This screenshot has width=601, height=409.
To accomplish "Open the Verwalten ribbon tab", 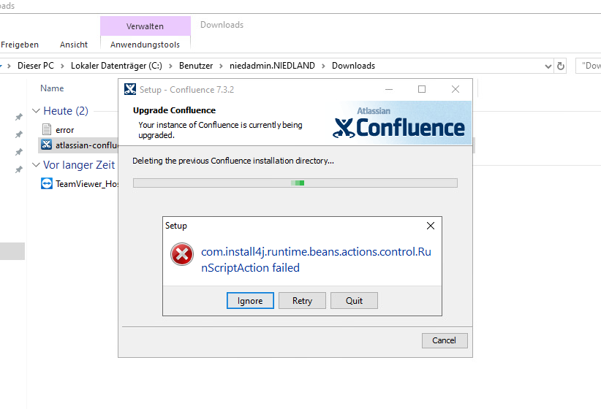I will (x=145, y=26).
